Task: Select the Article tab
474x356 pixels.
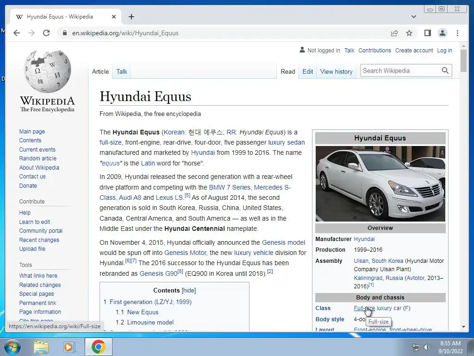Action: [100, 71]
